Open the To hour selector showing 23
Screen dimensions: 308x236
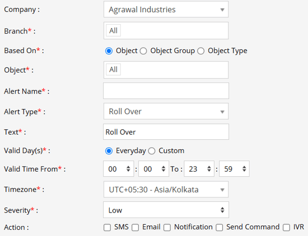pos(199,169)
